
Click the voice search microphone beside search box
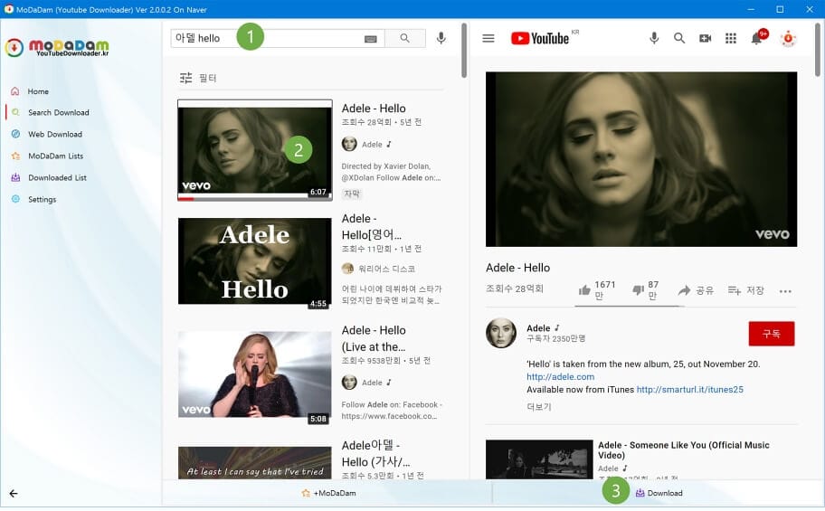(441, 38)
